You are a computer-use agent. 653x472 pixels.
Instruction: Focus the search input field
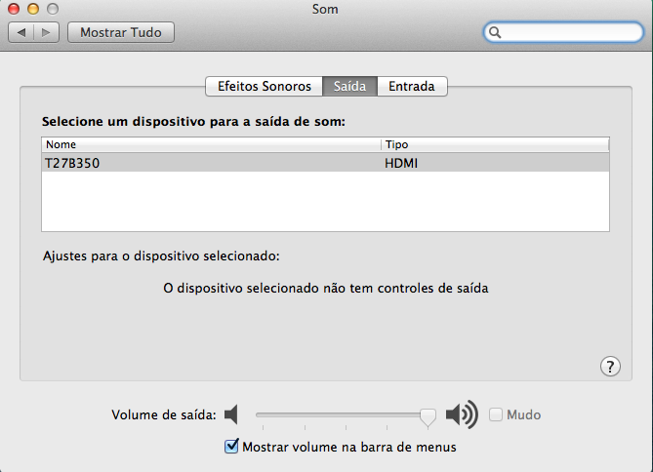coord(571,32)
